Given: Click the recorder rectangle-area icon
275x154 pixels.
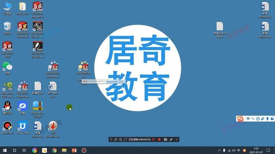Looking at the screenshot, I should (125, 139).
